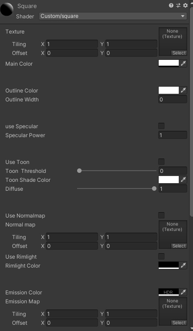Select a texture for the Texture slot
Image resolution: width=193 pixels, height=331 pixels.
[179, 53]
